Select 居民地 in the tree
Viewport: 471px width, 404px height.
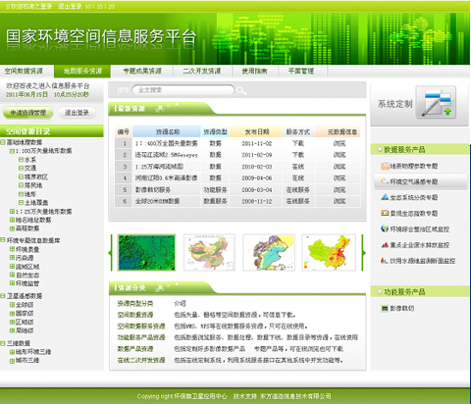tap(33, 185)
